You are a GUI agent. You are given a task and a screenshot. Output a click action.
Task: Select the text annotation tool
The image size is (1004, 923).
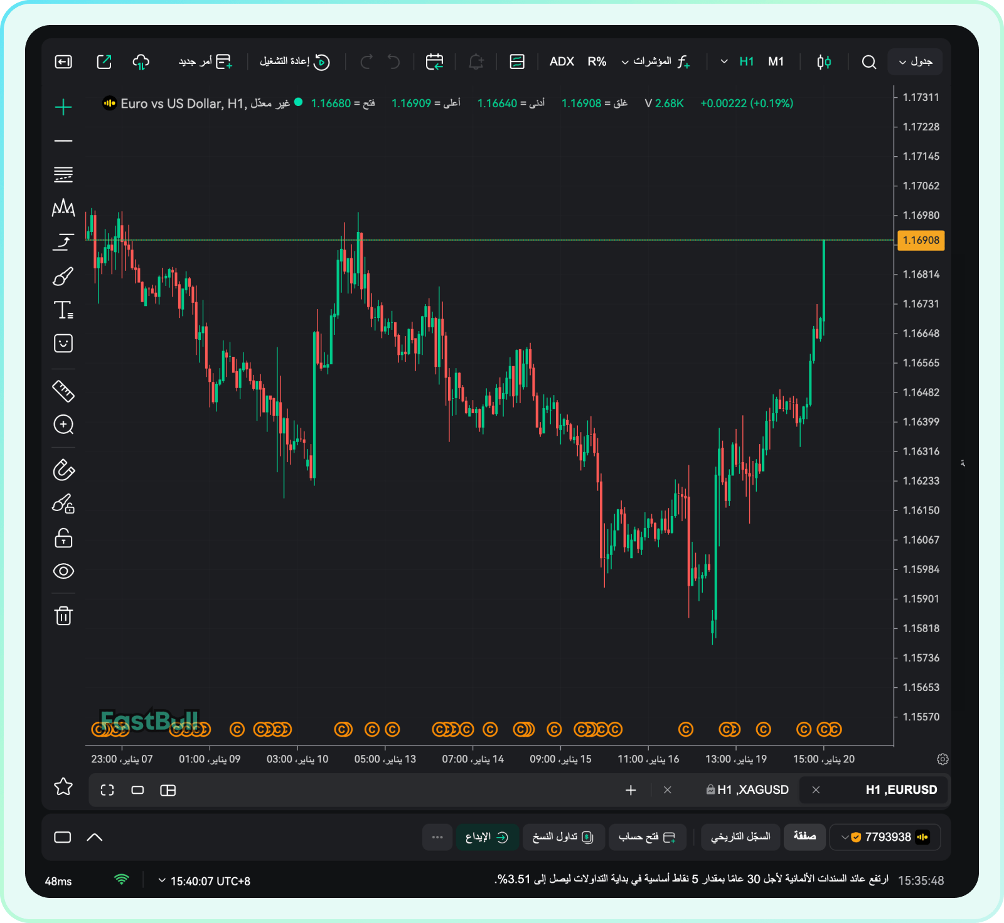point(63,310)
